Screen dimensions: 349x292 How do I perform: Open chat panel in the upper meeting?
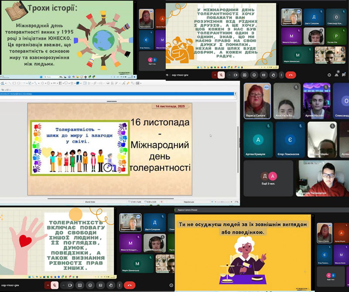343,75
